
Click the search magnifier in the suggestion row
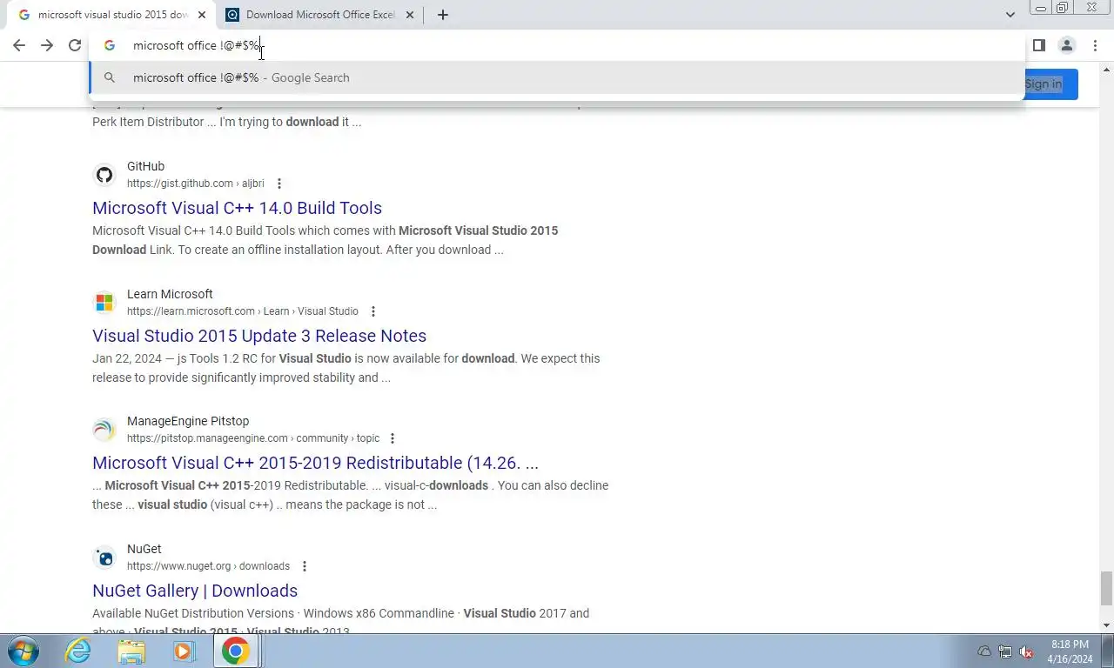110,77
